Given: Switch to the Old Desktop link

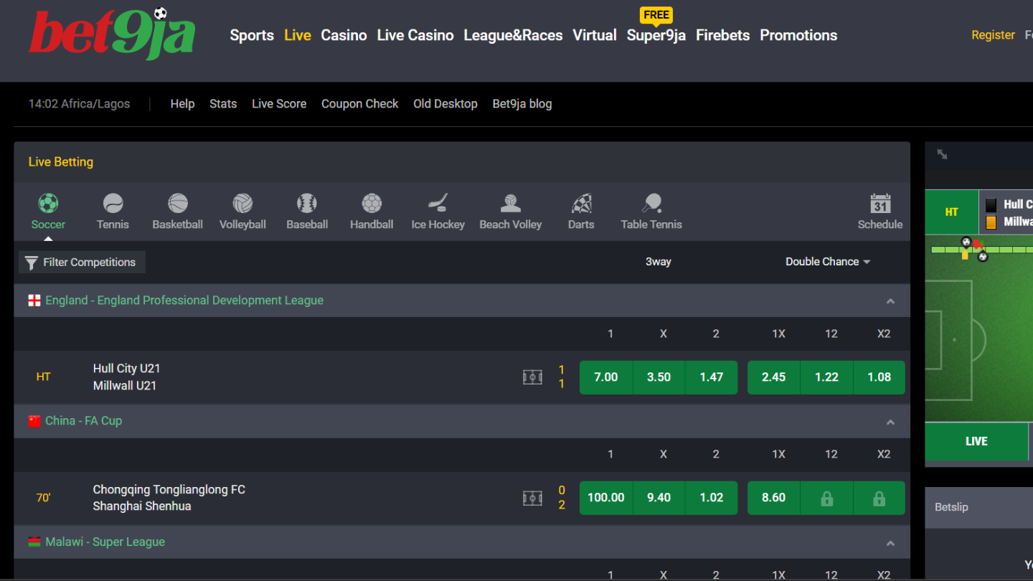Looking at the screenshot, I should tap(445, 104).
